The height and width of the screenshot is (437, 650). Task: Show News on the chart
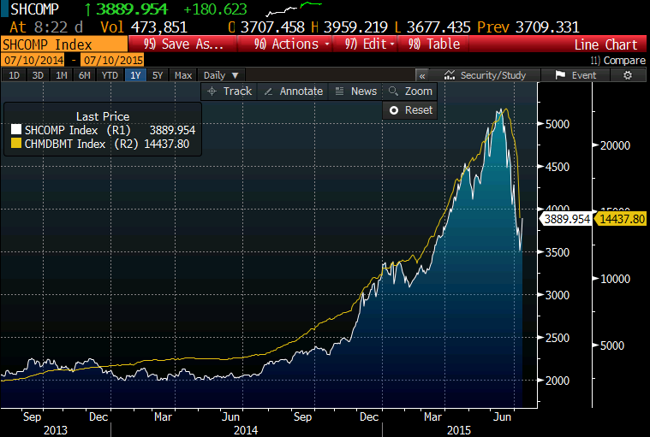[x=355, y=91]
